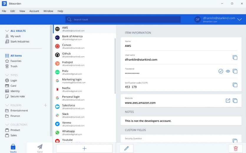The image size is (246, 153).
Task: Select the Salesforce entry
Action: (84, 107)
